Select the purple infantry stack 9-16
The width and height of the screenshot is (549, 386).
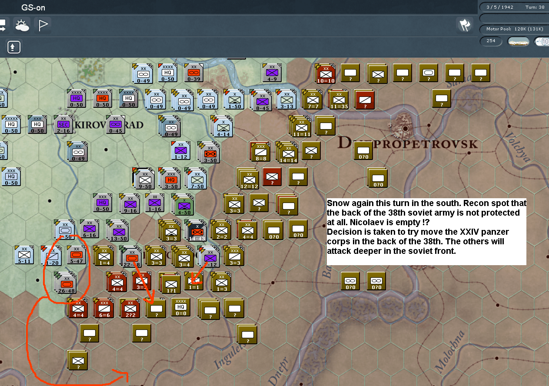pos(130,203)
